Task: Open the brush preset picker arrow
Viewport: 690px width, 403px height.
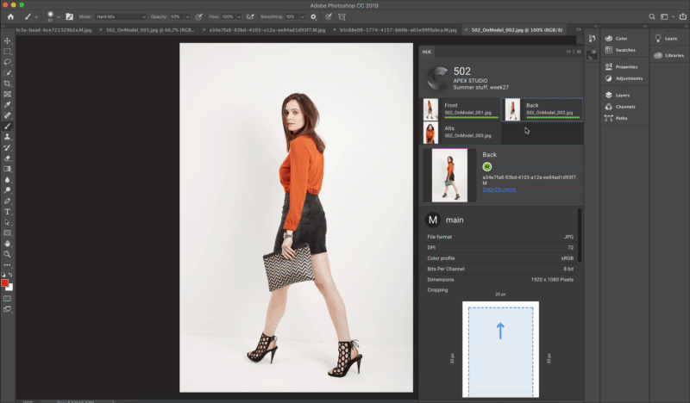Action: (x=59, y=16)
